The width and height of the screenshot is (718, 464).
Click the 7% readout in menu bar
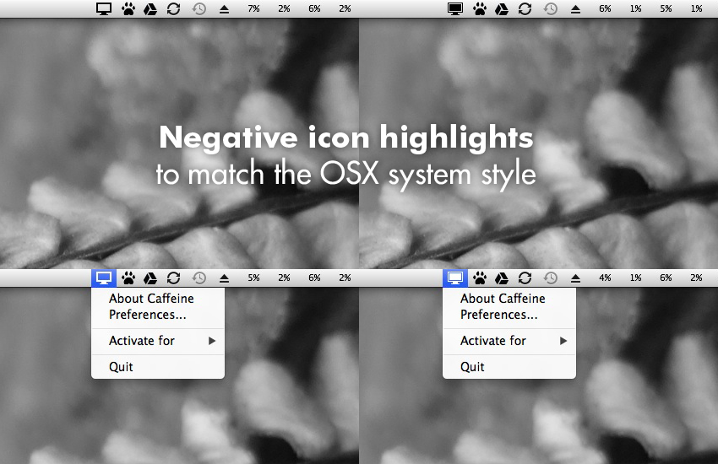(x=253, y=8)
